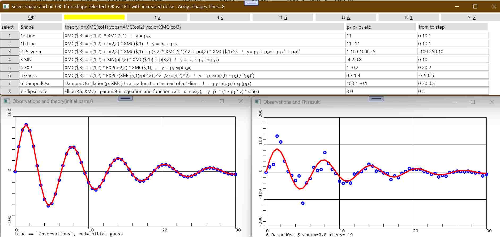Select row 7 for DampedOsc shape
The image size is (500, 237).
coord(10,84)
